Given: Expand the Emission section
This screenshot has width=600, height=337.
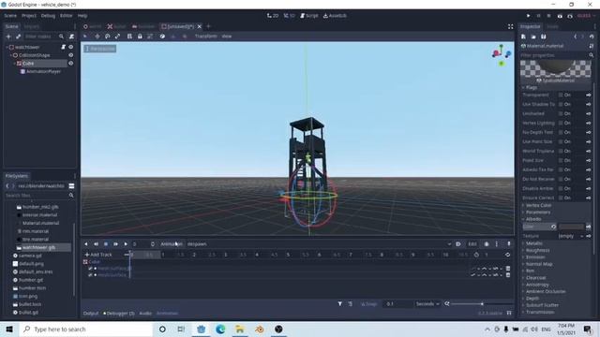Looking at the screenshot, I should 535,257.
